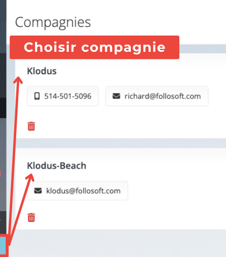
Task: Click the Compagnies page heading
Action: pos(53,22)
